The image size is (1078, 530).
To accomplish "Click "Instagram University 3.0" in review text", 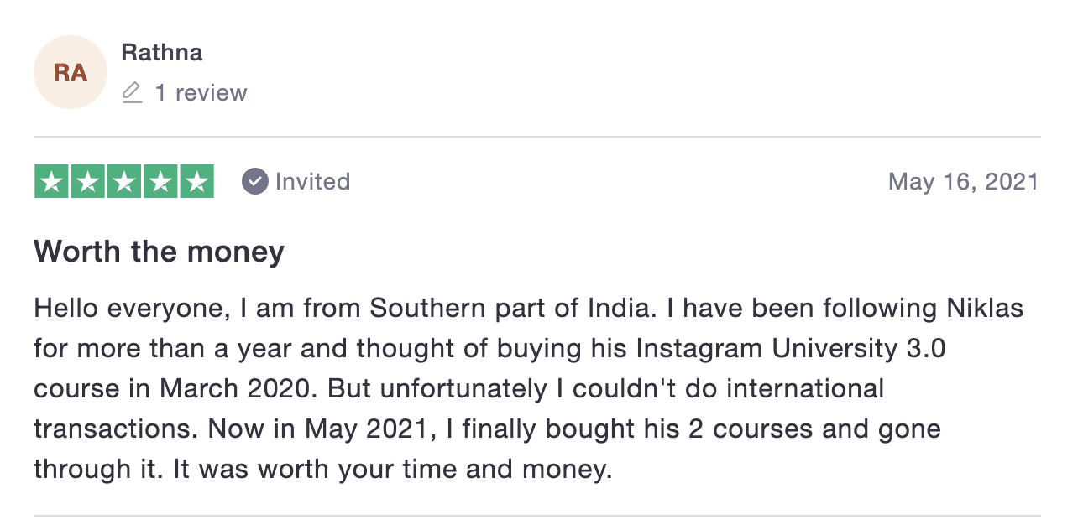I will click(789, 349).
